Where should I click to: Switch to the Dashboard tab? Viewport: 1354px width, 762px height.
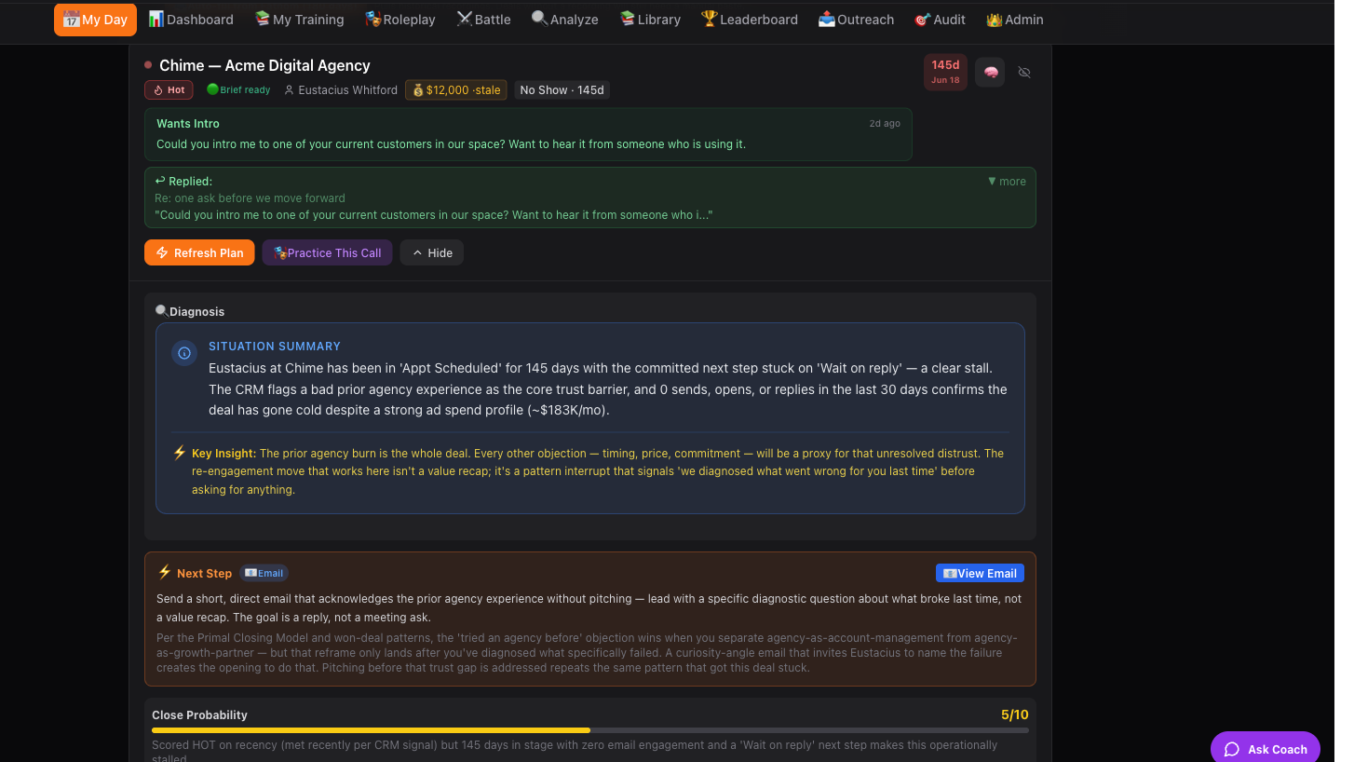coord(191,20)
